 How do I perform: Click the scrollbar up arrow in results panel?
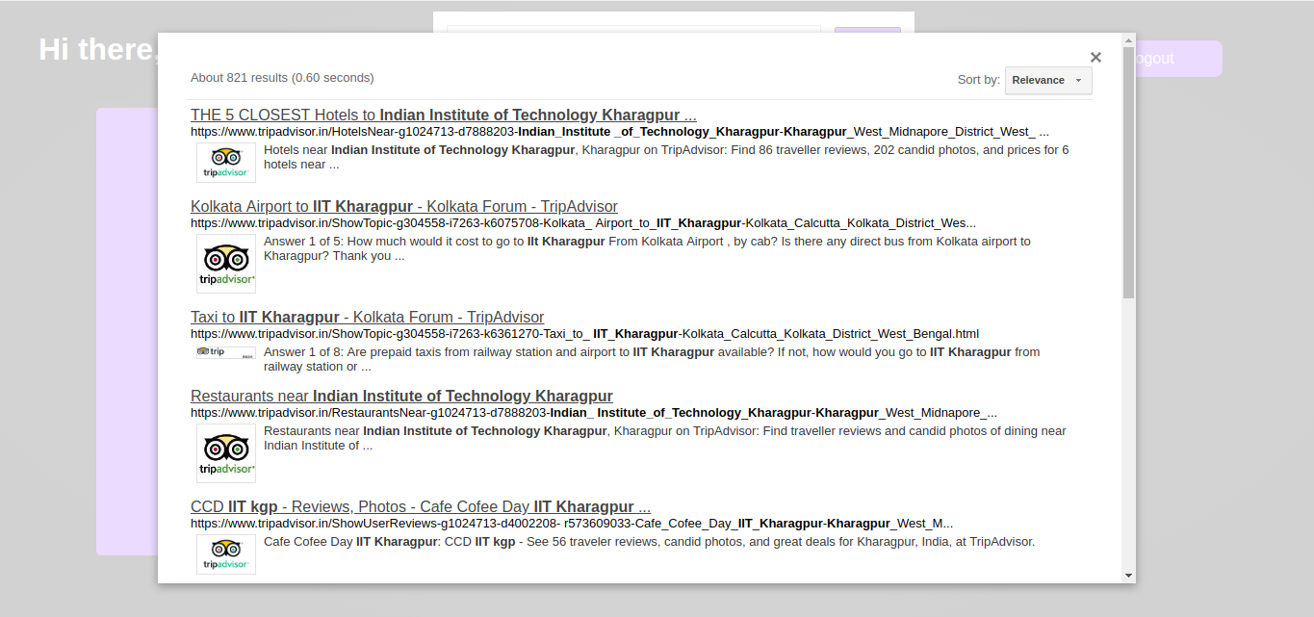(x=1128, y=39)
